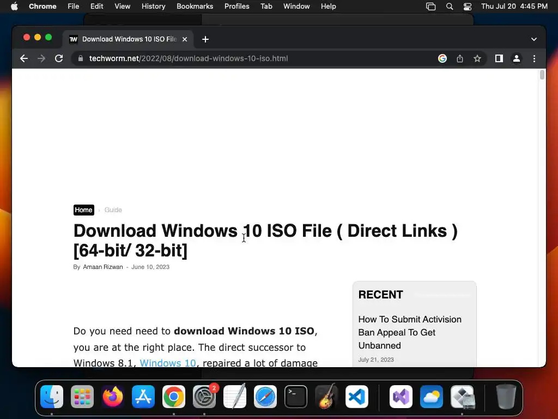
Task: Open the cloud app in Dock
Action: (432, 397)
